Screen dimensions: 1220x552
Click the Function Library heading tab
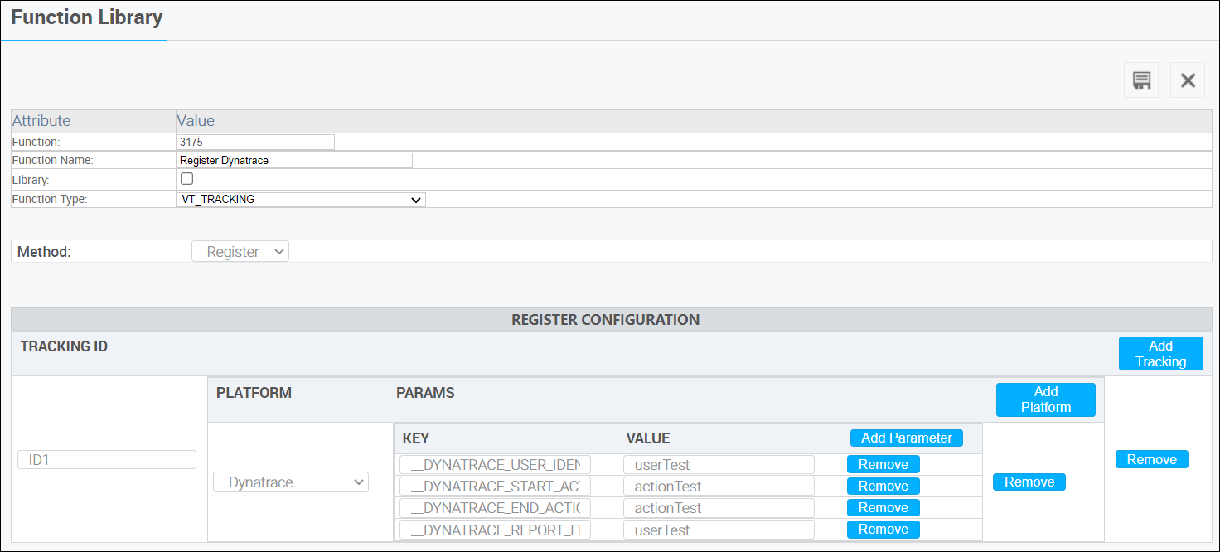tap(85, 17)
